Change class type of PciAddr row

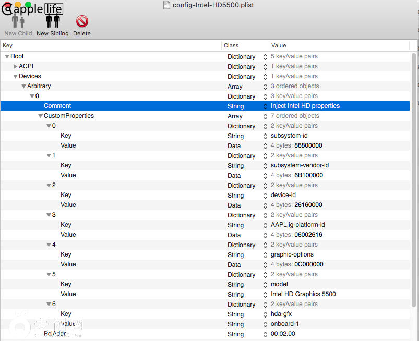[x=265, y=334]
